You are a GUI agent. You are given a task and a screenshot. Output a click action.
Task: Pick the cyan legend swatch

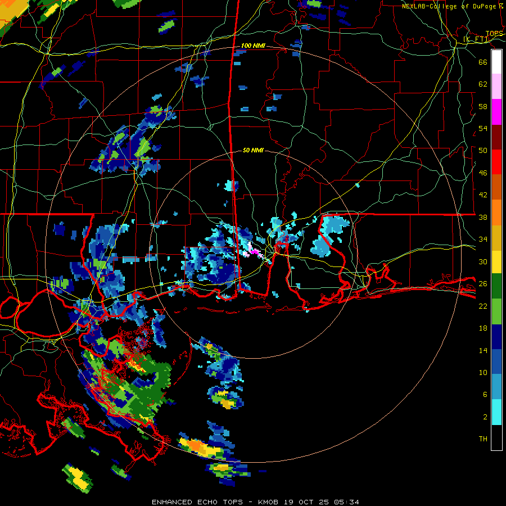click(x=496, y=413)
